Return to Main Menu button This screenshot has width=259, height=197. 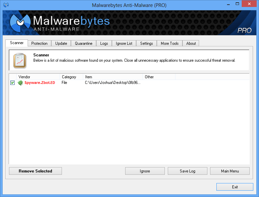230,171
